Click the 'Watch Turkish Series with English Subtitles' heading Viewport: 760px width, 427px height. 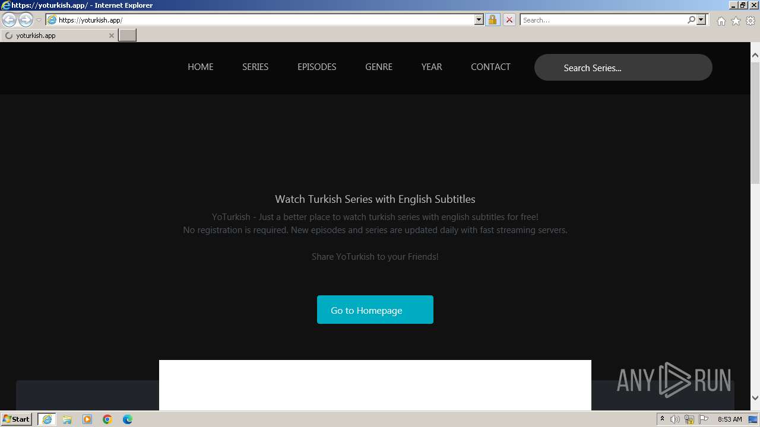[375, 199]
